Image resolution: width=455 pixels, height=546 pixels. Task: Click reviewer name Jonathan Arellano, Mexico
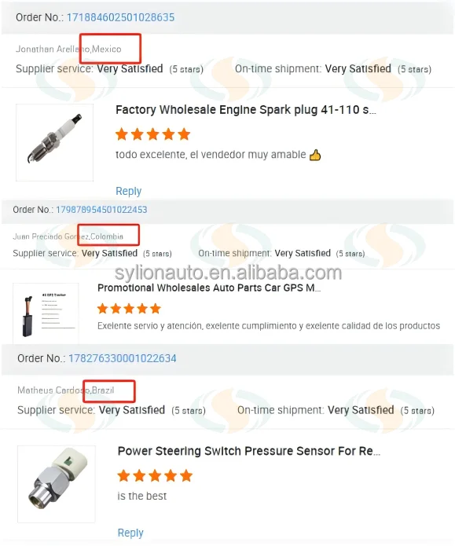coord(68,49)
